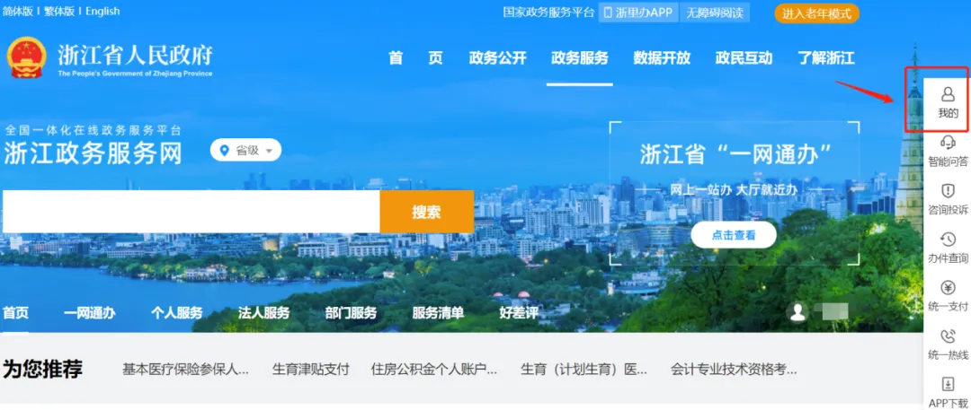Click the national emblem logo
Viewport: 971px width, 410px height.
click(27, 57)
